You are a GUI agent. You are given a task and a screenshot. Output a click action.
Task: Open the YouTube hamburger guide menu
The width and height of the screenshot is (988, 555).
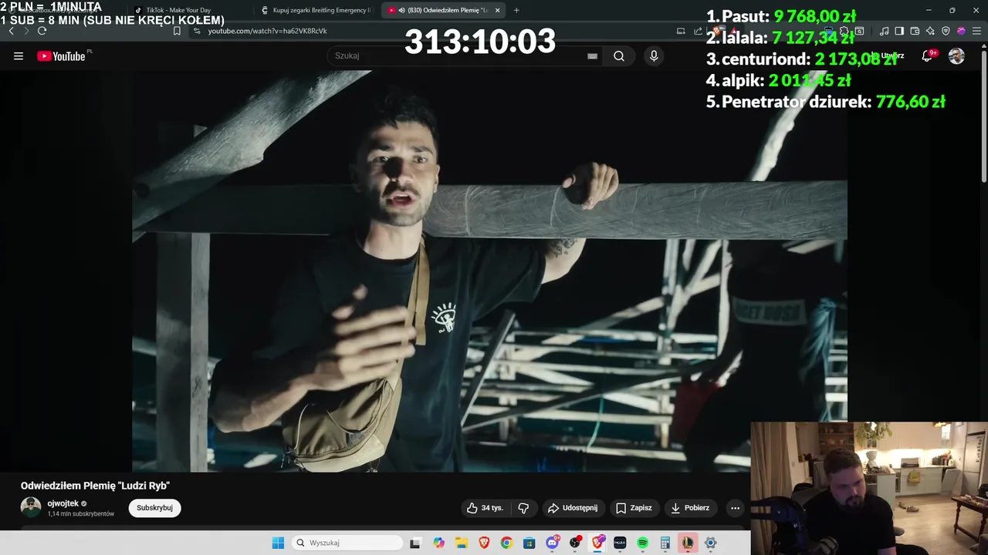click(x=19, y=56)
